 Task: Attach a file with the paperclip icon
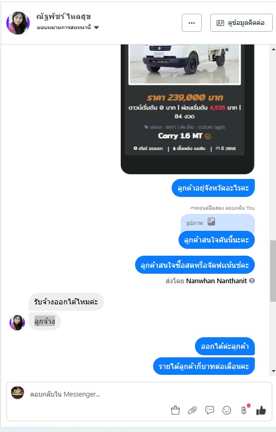pyautogui.click(x=192, y=410)
